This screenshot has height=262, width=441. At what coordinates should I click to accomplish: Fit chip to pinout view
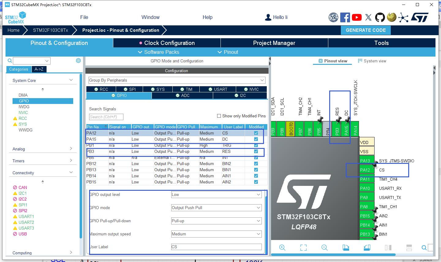(x=303, y=248)
